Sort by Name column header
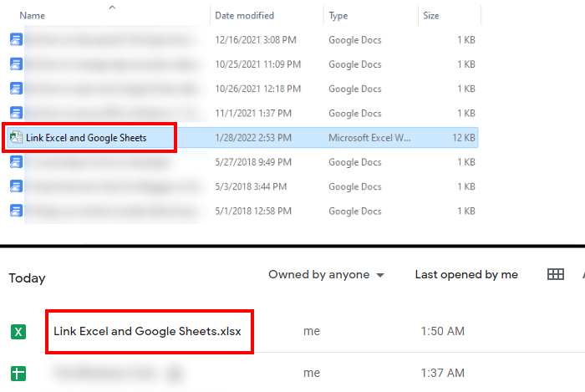 click(x=33, y=16)
